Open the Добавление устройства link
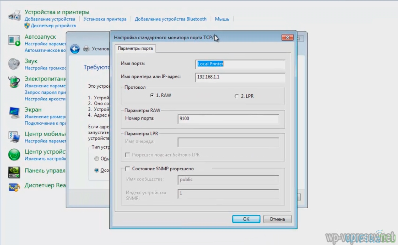 pos(50,19)
